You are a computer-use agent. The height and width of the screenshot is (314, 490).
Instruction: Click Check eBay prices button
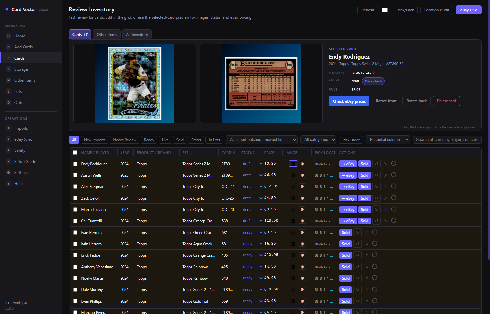point(349,101)
